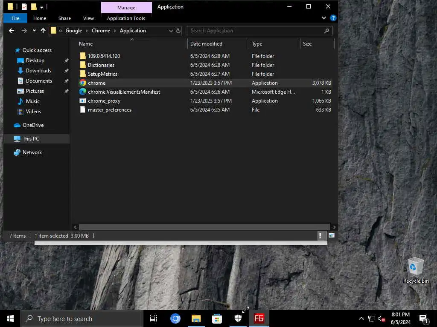Select the master_preferences file icon

pos(83,109)
